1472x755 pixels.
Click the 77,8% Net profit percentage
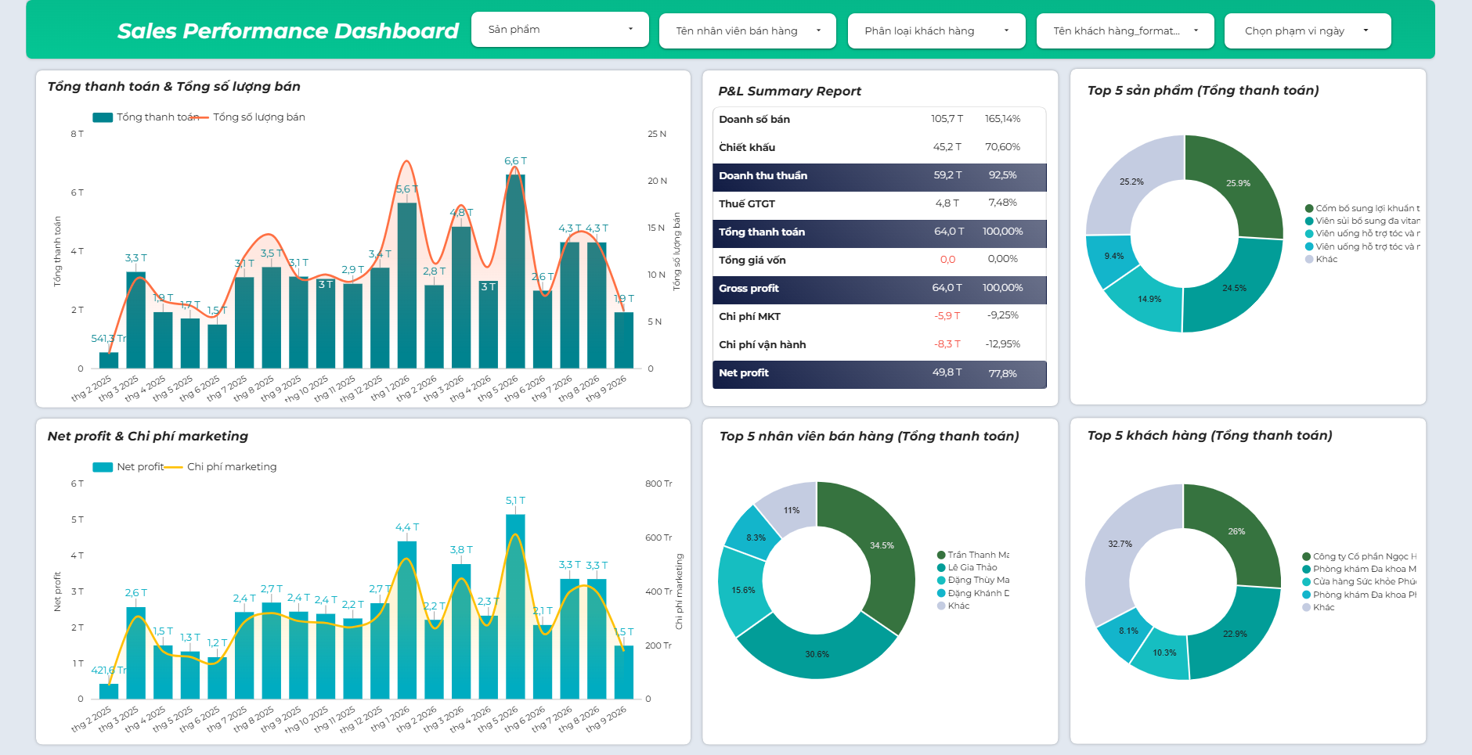(x=1003, y=374)
